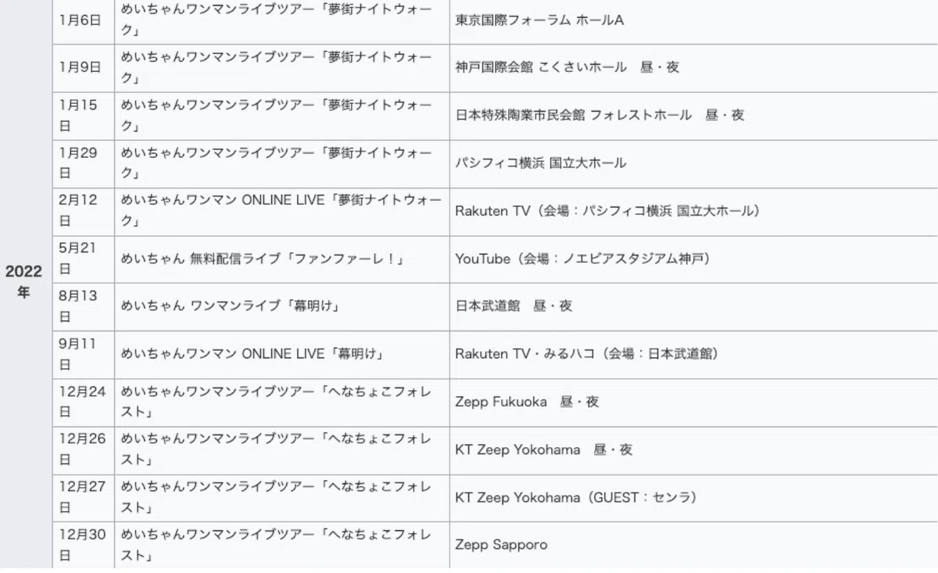Click 日本武道館 昼・夜 venue cell
The height and width of the screenshot is (573, 938).
(x=693, y=306)
